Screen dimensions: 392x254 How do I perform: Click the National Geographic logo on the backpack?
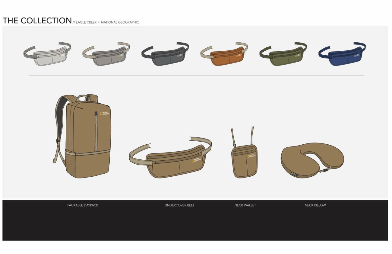105,114
